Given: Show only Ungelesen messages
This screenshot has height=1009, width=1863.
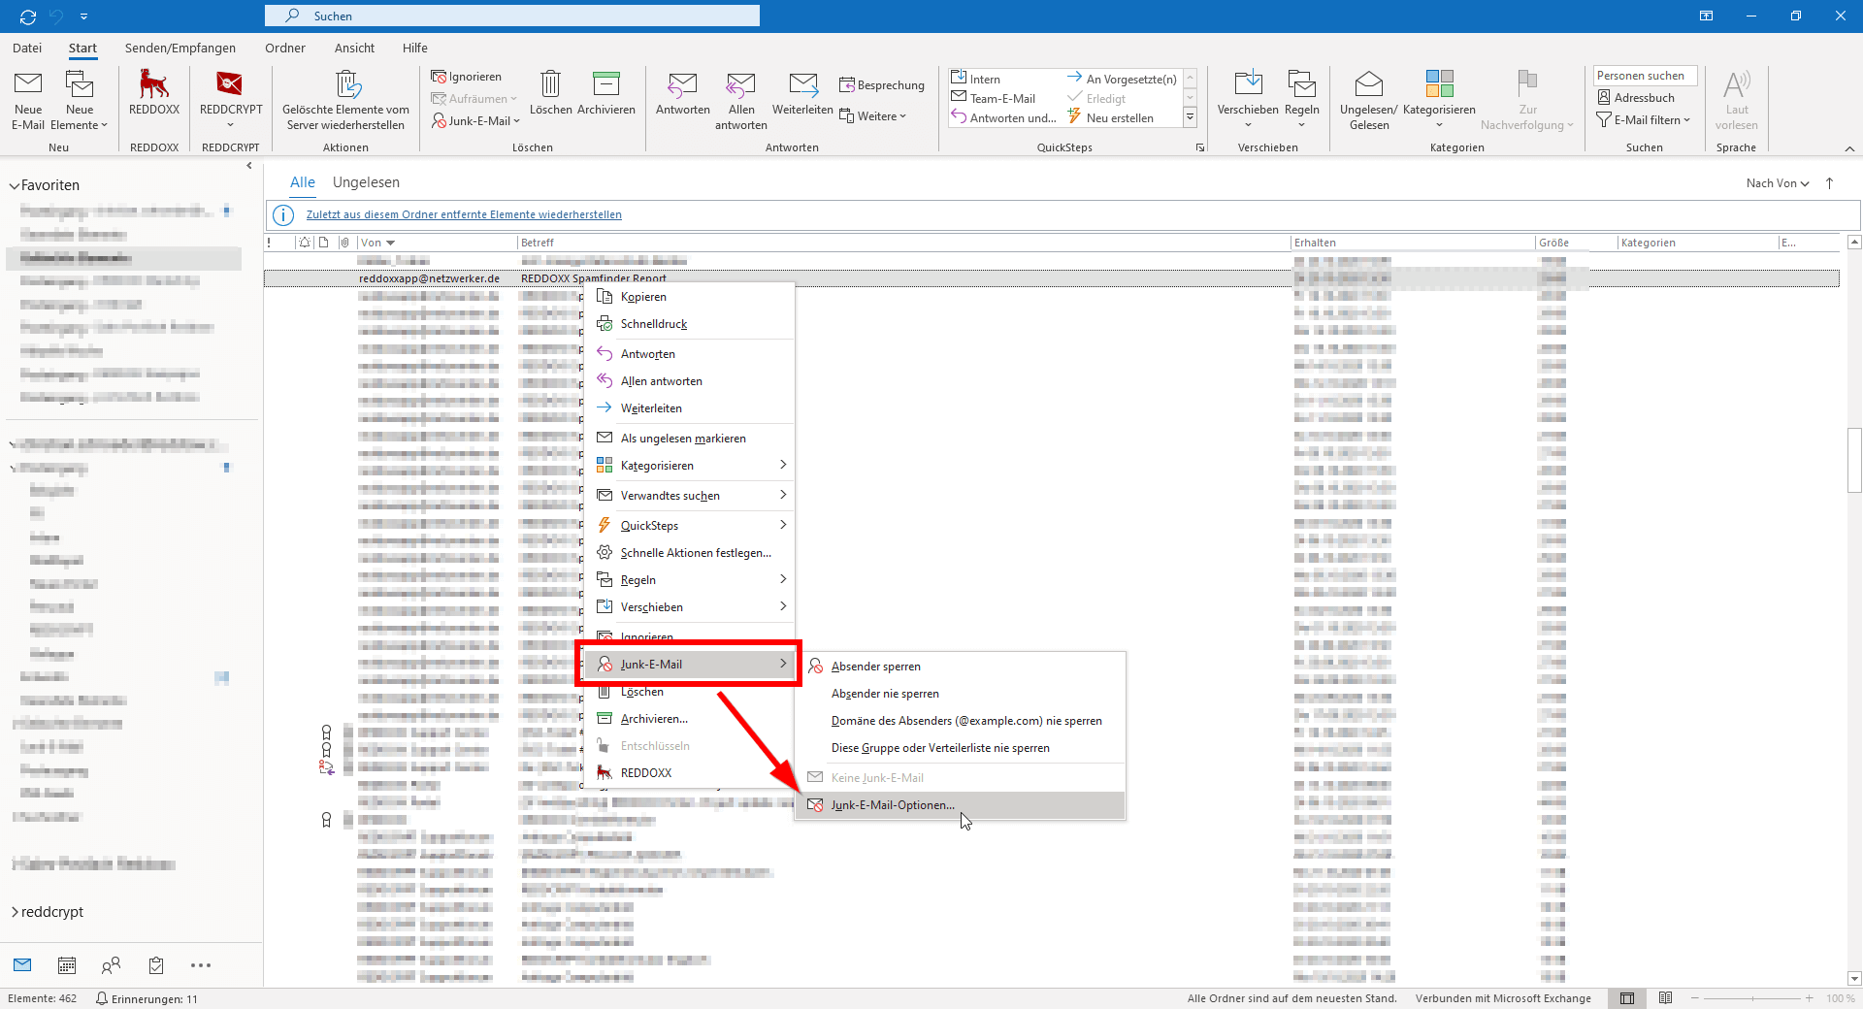Looking at the screenshot, I should pyautogui.click(x=366, y=182).
